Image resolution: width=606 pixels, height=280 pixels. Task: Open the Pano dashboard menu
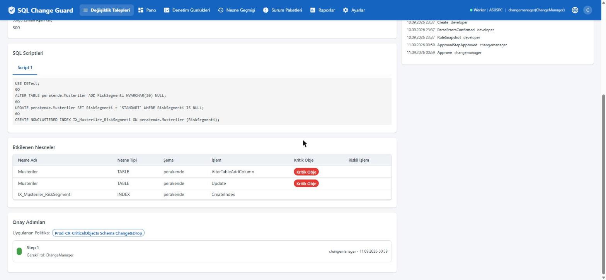tap(147, 10)
